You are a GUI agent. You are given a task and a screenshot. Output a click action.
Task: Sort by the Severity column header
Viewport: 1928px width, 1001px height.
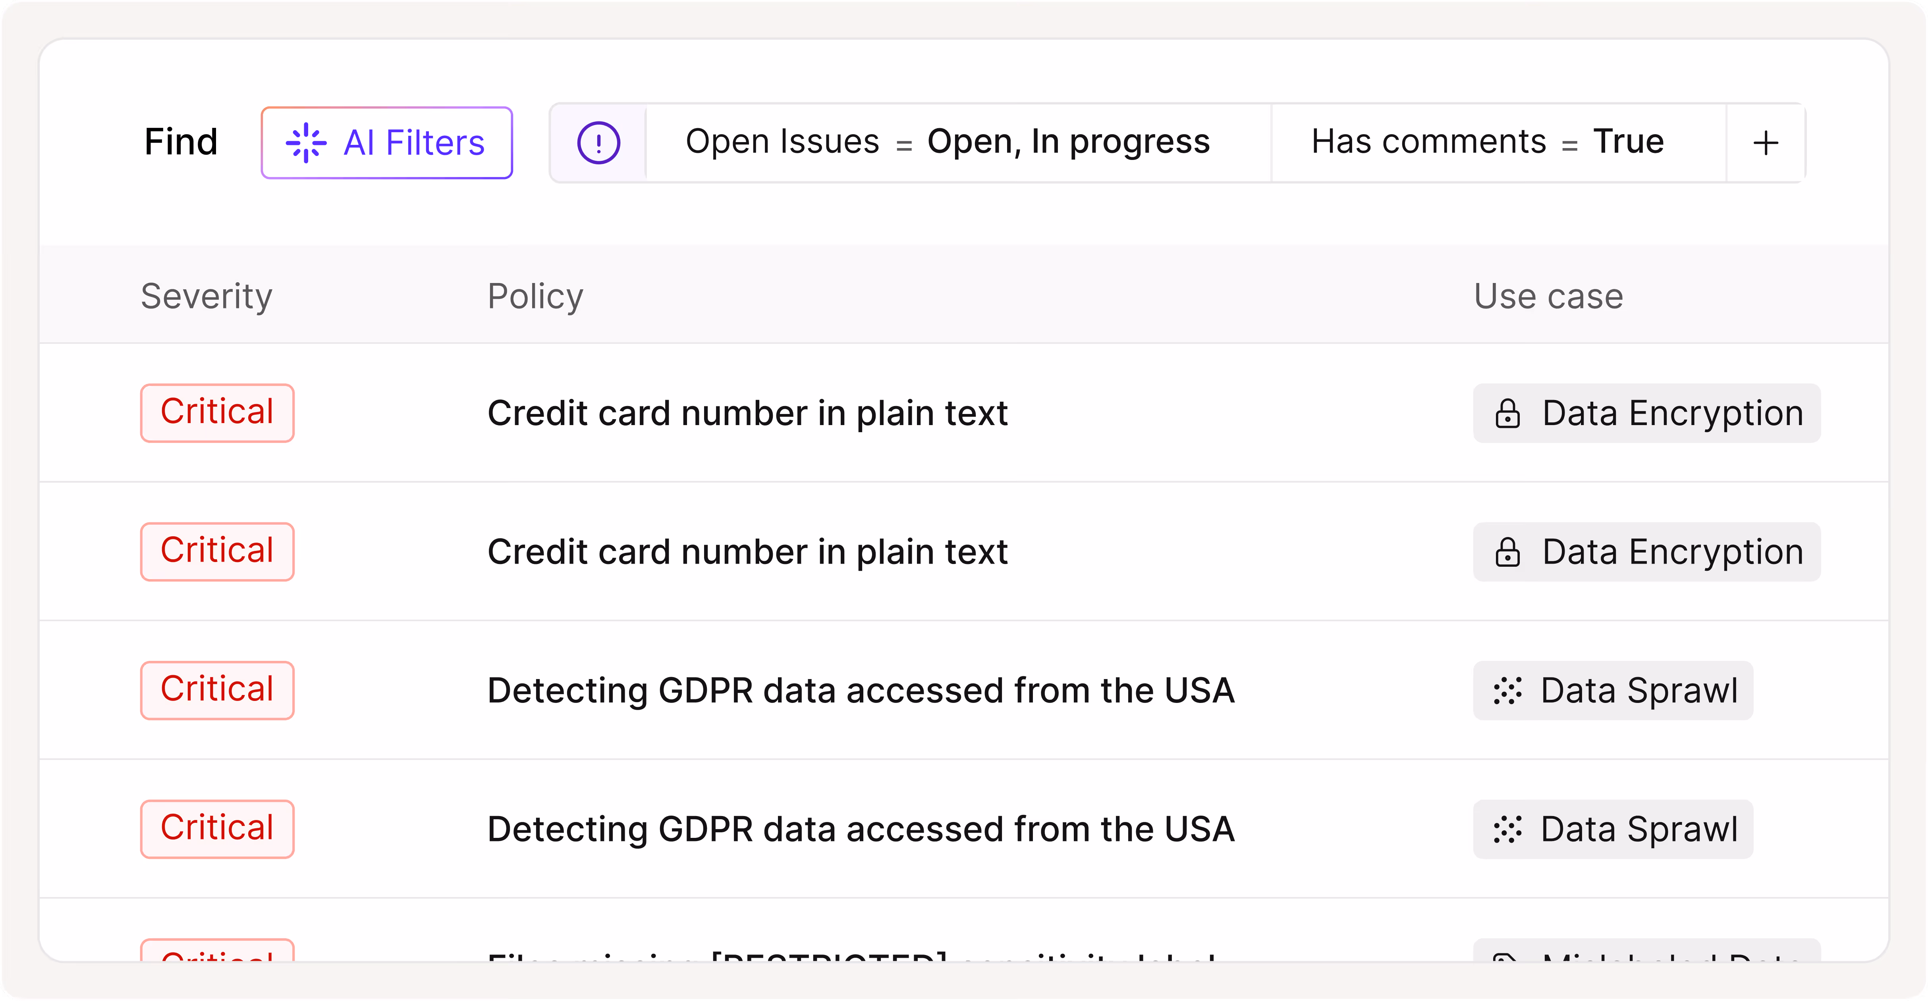click(x=207, y=296)
